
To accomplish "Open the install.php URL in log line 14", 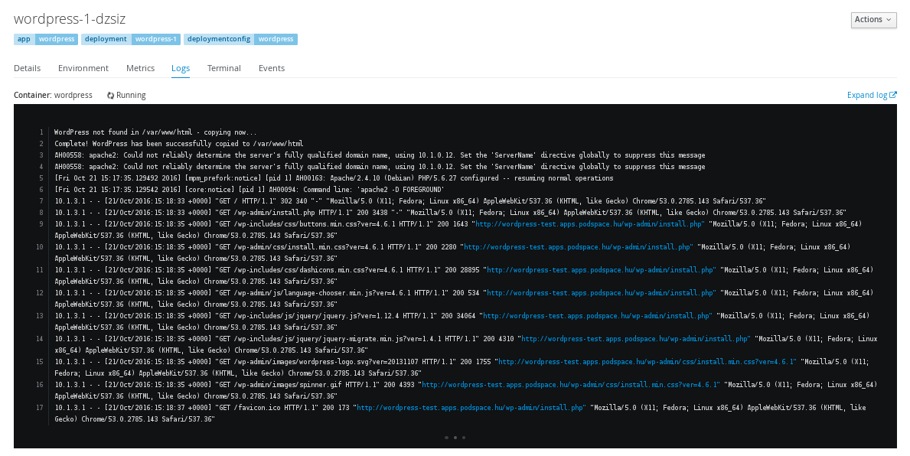I will [x=635, y=339].
